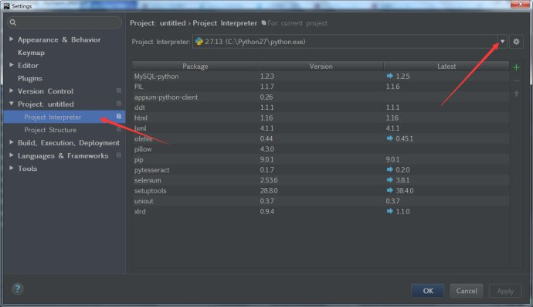533x307 pixels.
Task: Click OK button
Action: (428, 291)
